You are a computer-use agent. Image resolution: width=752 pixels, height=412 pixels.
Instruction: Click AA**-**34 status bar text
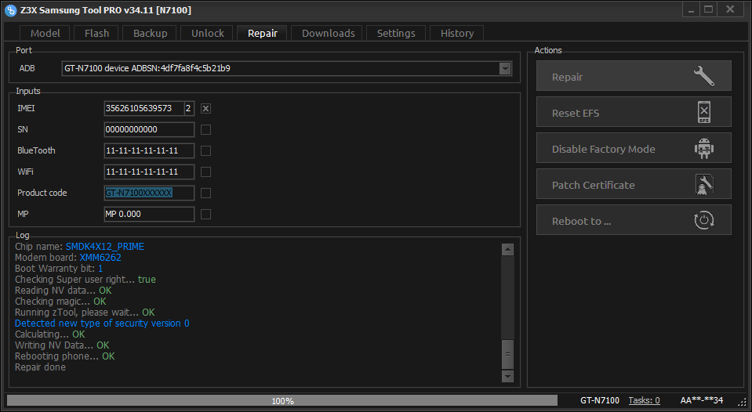702,400
